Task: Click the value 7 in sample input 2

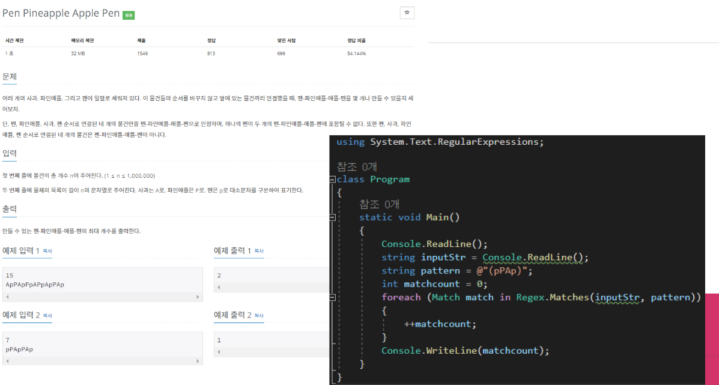Action: coord(7,340)
